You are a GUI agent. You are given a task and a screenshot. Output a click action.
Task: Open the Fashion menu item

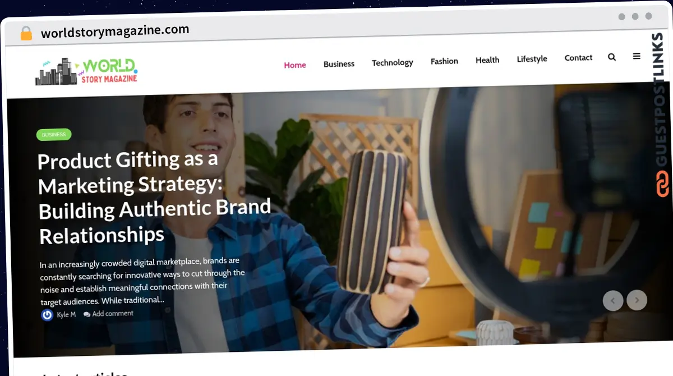pyautogui.click(x=444, y=61)
